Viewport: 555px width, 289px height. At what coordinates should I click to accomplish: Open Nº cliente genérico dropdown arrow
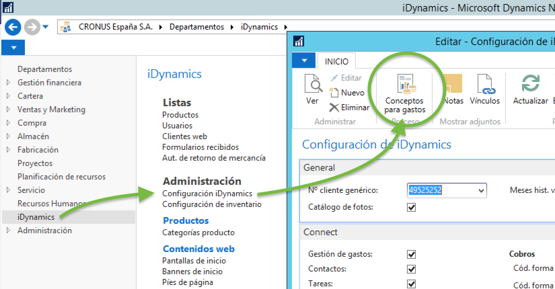481,191
